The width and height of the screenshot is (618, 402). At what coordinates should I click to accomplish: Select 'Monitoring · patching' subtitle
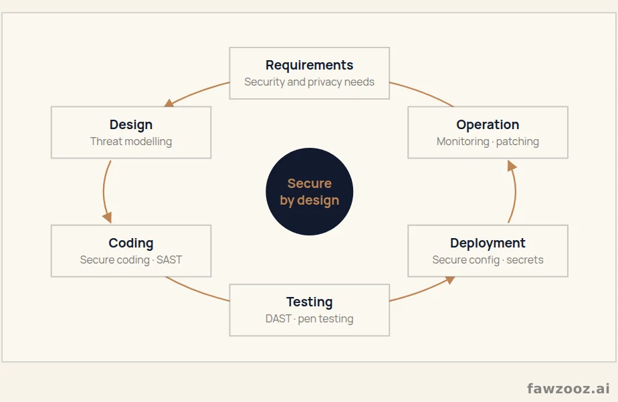[488, 142]
